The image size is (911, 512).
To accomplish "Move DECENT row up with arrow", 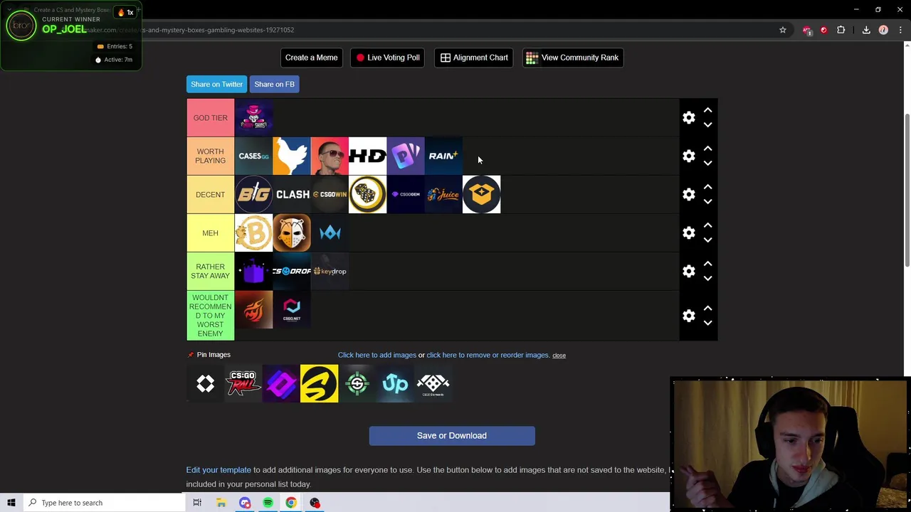I will pos(707,187).
